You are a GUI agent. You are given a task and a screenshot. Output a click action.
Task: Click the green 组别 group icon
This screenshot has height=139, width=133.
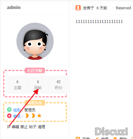[9, 110]
